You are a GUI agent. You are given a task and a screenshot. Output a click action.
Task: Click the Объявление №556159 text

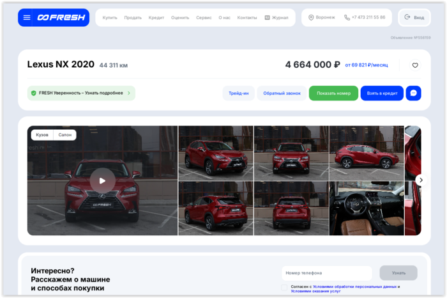coord(411,38)
